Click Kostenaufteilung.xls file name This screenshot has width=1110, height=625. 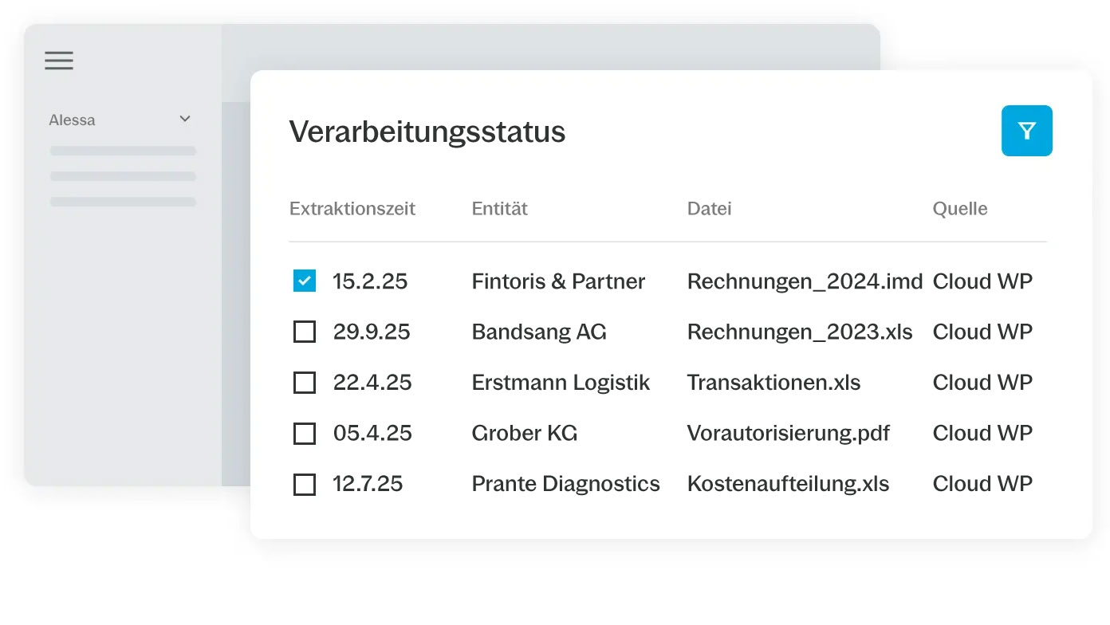pos(789,484)
